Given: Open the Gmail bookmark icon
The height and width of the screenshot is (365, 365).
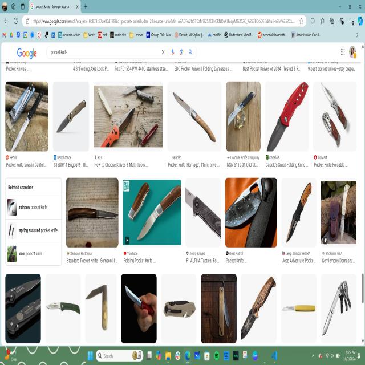Looking at the screenshot, I should [5, 35].
